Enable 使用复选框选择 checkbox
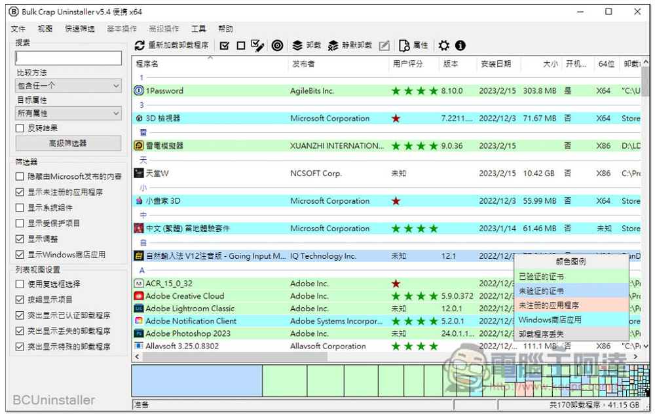The image size is (655, 416). pos(20,284)
